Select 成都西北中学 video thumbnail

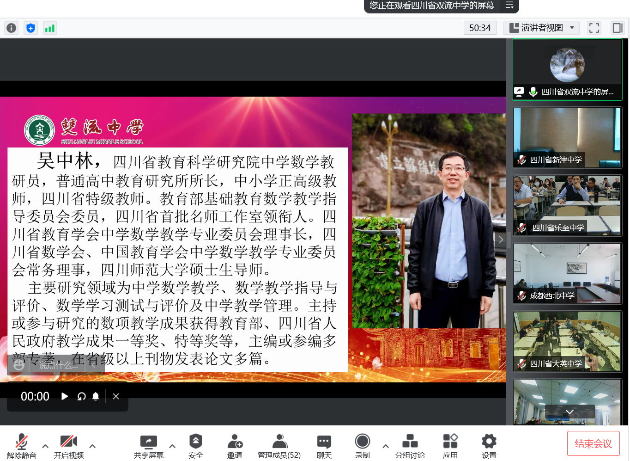click(x=567, y=273)
